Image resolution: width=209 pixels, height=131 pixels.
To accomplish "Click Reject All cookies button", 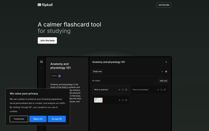I will pos(38,119).
